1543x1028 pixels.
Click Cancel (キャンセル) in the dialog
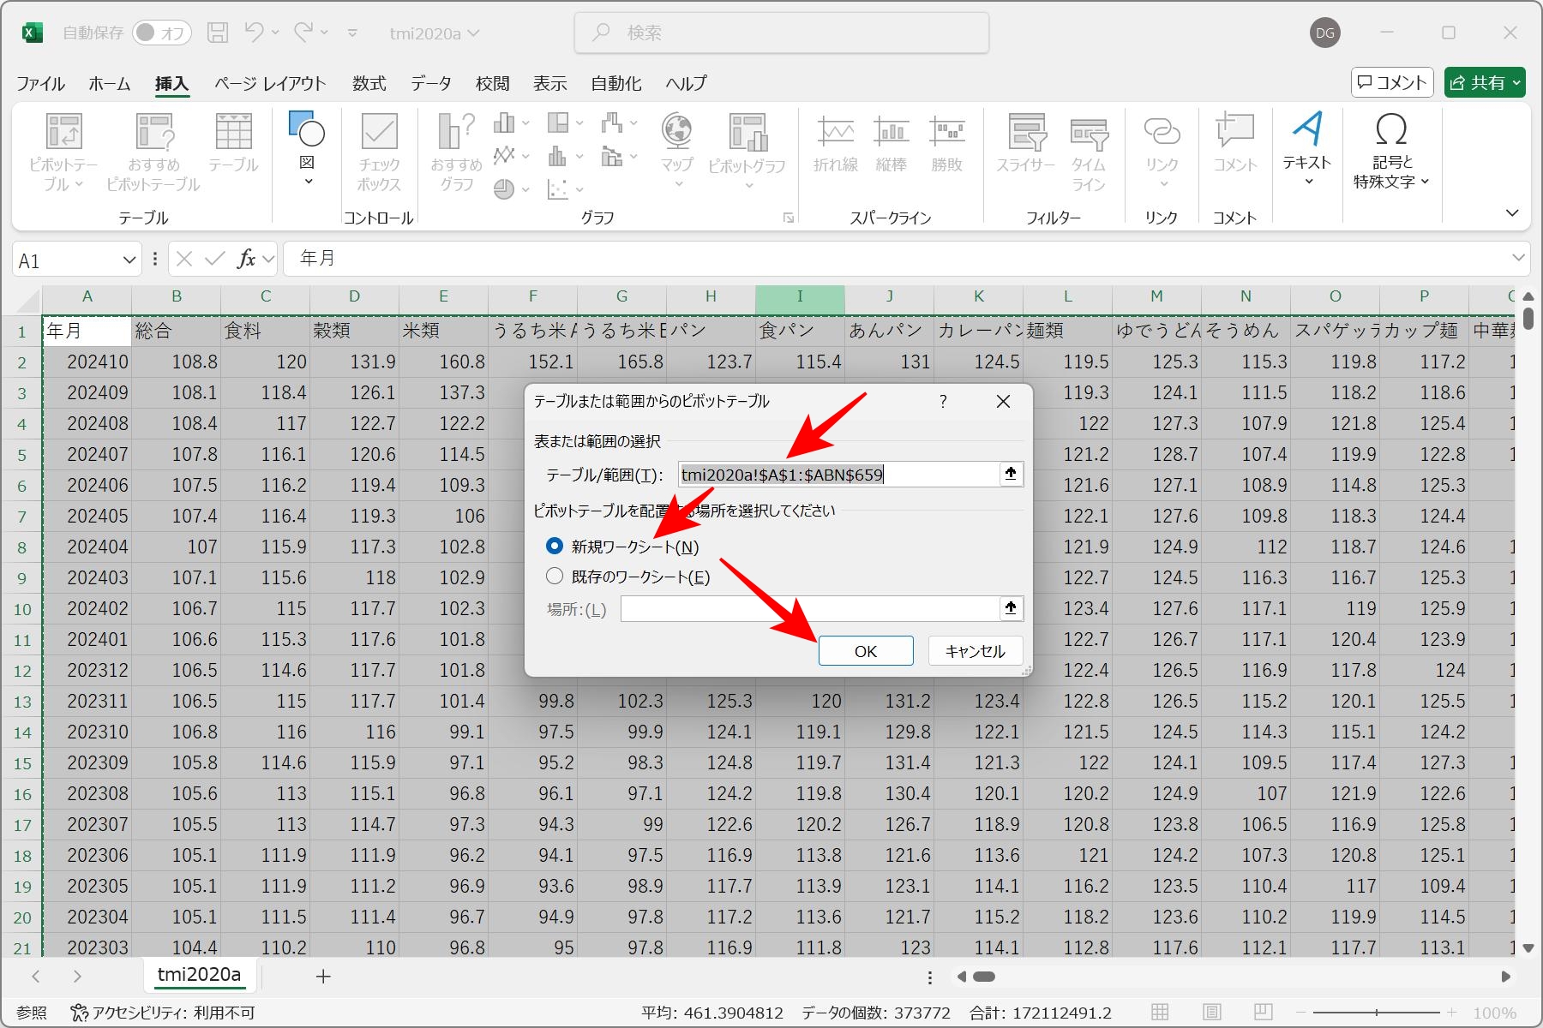coord(976,651)
